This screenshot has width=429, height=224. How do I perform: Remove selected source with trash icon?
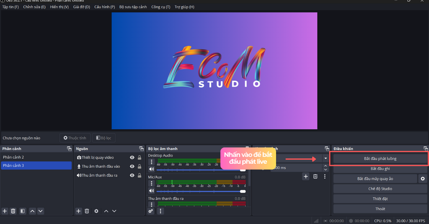tap(87, 211)
